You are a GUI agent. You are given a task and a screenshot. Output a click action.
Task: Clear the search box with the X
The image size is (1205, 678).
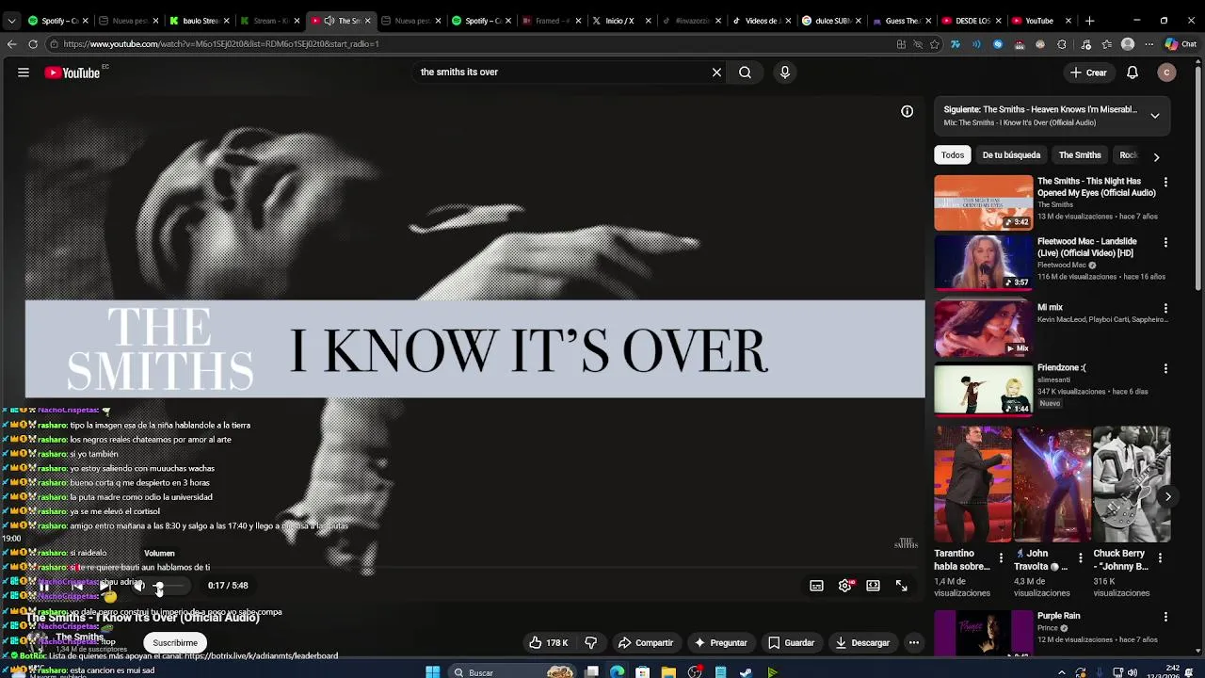pos(716,73)
